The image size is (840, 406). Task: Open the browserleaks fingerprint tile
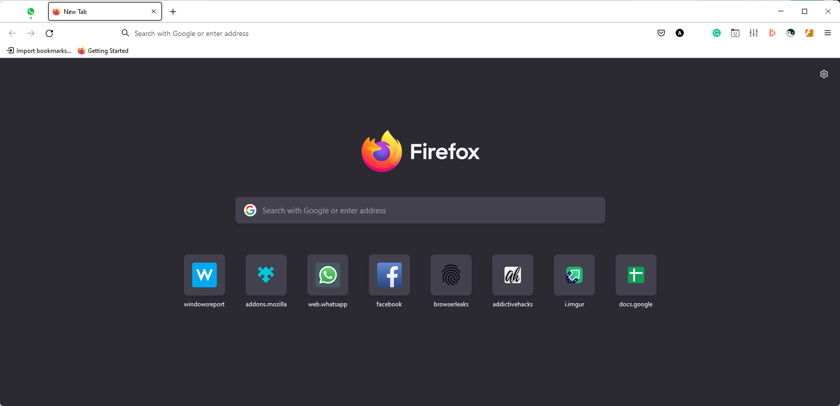[x=451, y=275]
